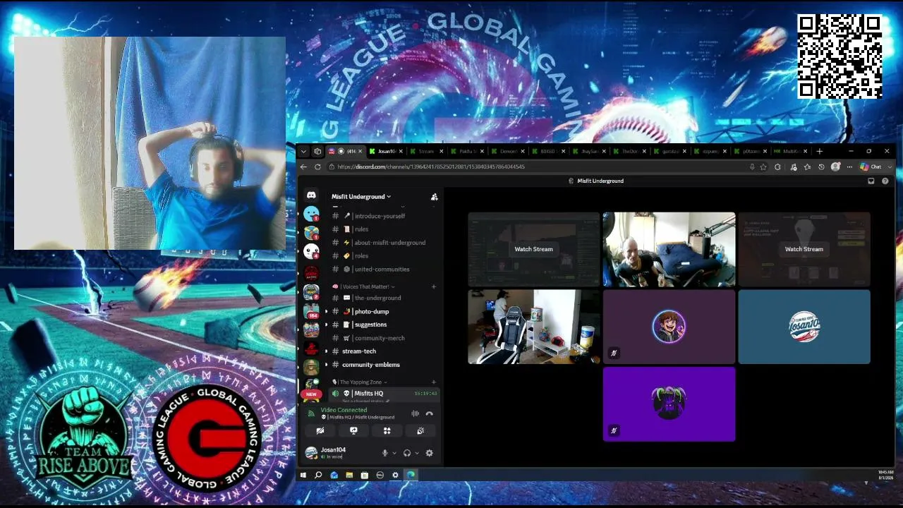903x508 pixels.
Task: Watch the first stream in the grid
Action: [533, 249]
